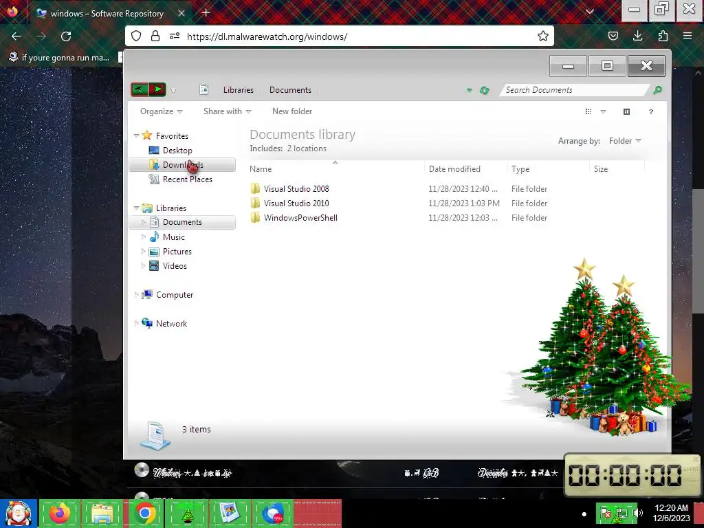Screen dimensions: 704x528
Task: Open the Firefox downloads panel
Action: (x=637, y=36)
